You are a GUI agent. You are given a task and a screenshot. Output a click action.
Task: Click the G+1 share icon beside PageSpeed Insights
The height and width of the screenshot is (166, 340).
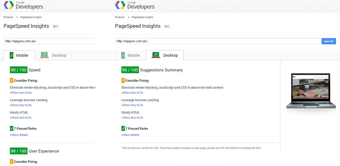click(55, 26)
